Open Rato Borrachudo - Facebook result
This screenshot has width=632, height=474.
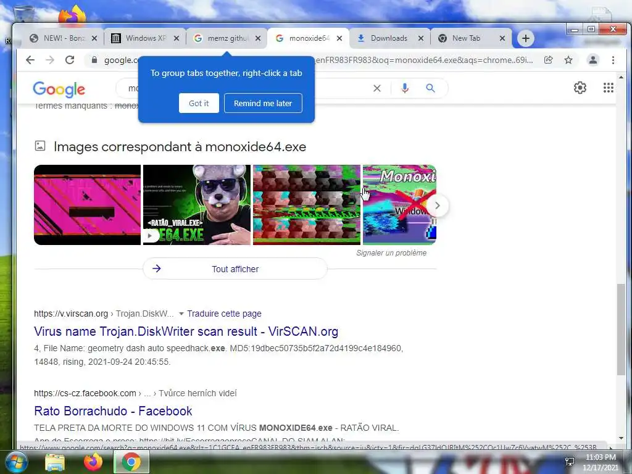click(113, 411)
